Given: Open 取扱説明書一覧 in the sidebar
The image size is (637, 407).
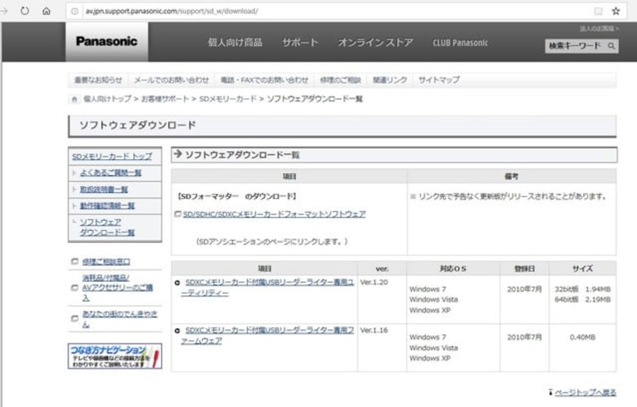Looking at the screenshot, I should tap(104, 189).
